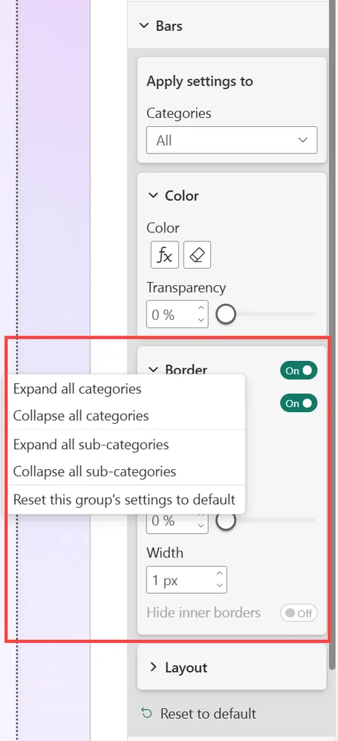
Task: Click Reset this group's settings to default
Action: (124, 500)
